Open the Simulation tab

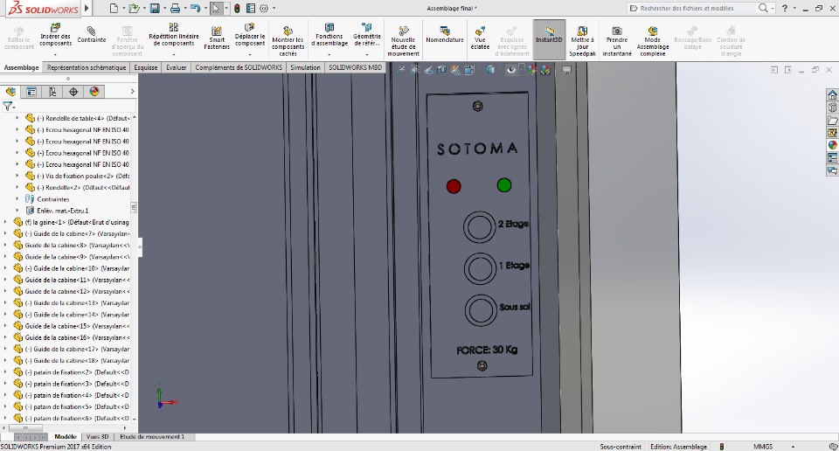click(305, 67)
